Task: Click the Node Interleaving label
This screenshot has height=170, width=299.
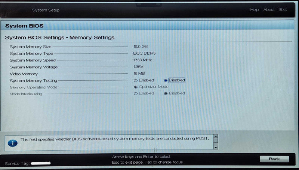Action: pyautogui.click(x=26, y=94)
